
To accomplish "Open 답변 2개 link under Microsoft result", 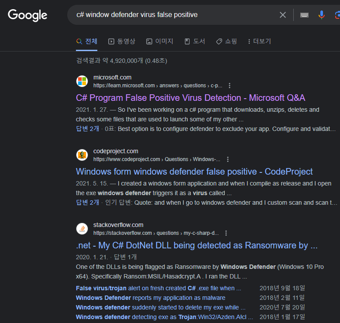I will [x=87, y=129].
